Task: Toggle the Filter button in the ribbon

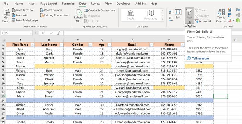Action: 189,14
